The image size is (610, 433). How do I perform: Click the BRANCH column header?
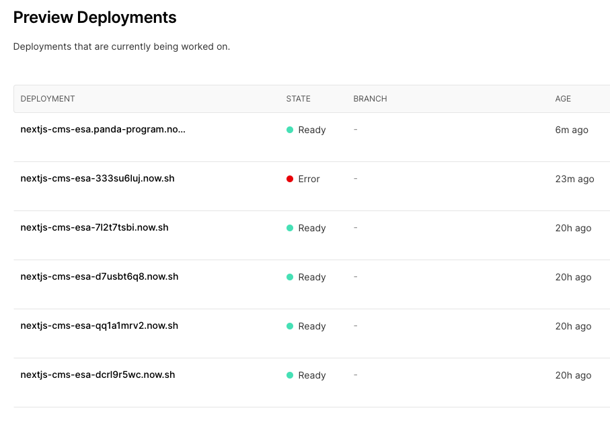coord(370,99)
